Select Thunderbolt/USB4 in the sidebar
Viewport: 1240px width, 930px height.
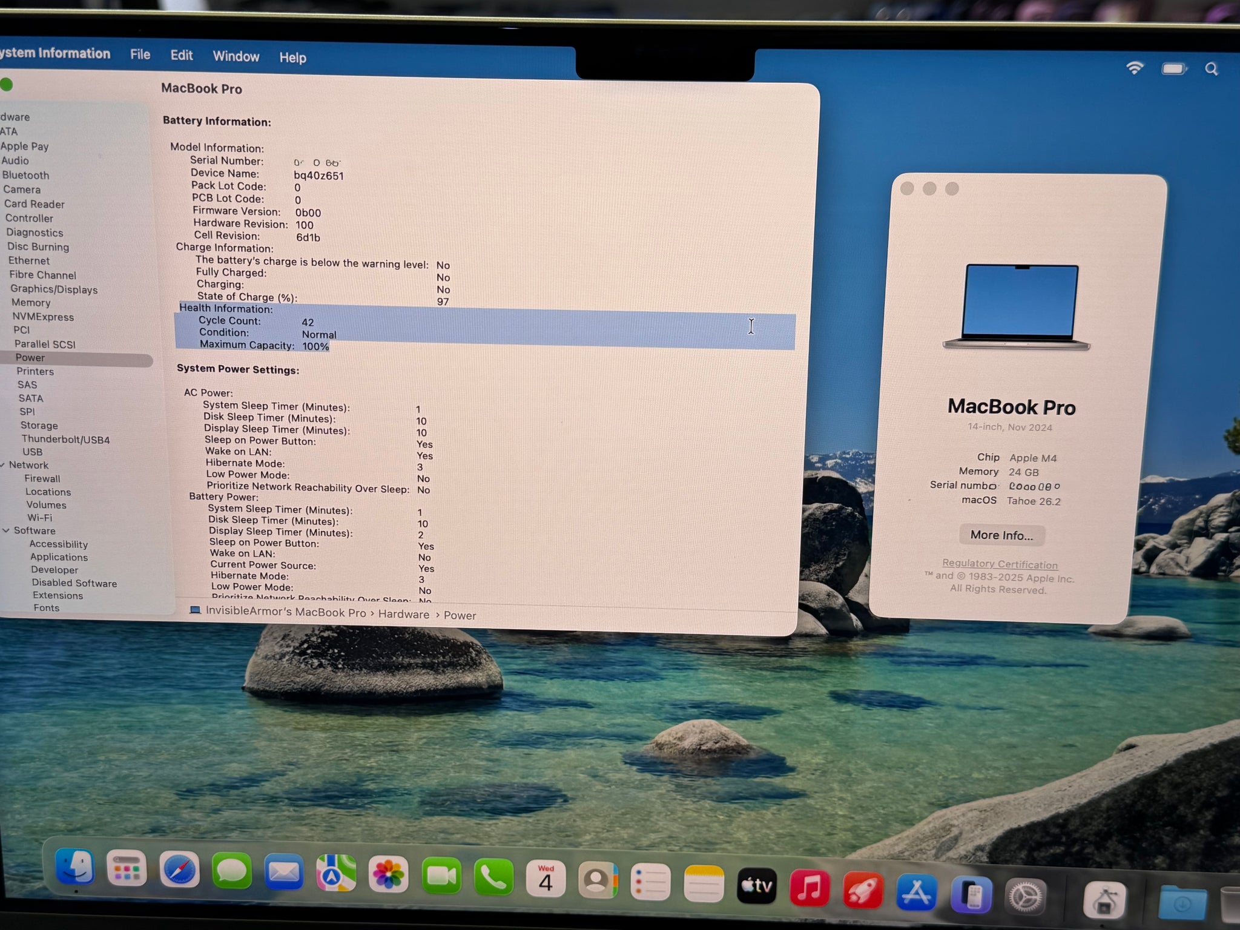point(65,440)
